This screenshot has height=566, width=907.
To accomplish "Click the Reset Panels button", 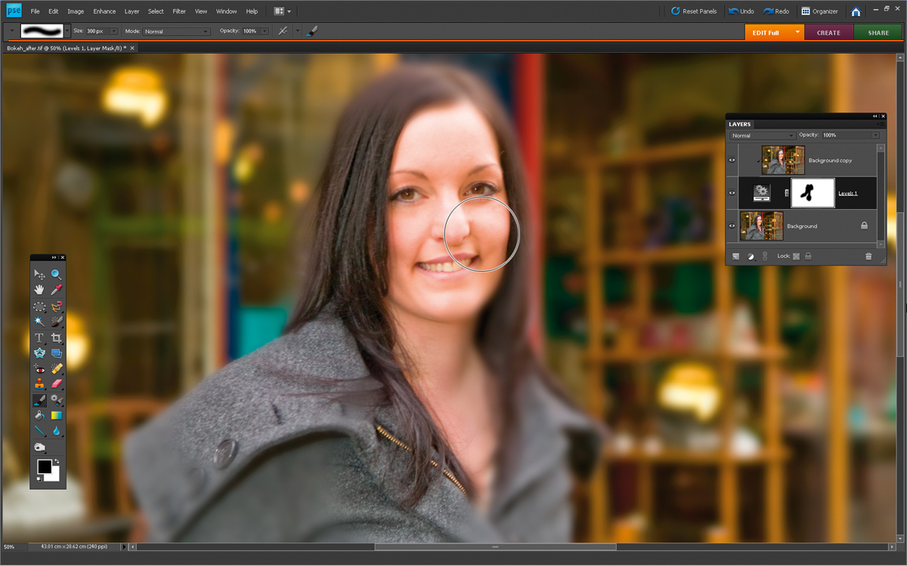I will [x=694, y=11].
